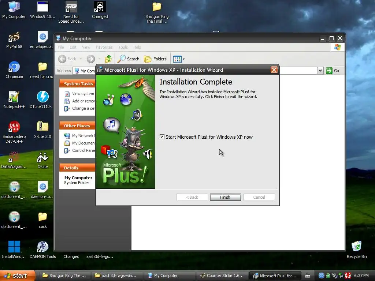Launch Notepad++ desktop shortcut
This screenshot has height=281, width=375.
coord(14,100)
